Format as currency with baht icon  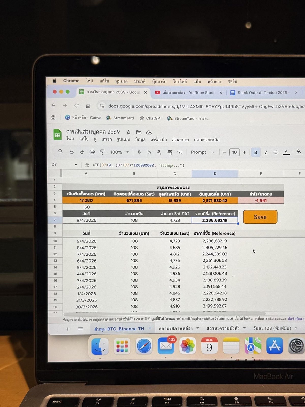click(x=139, y=152)
